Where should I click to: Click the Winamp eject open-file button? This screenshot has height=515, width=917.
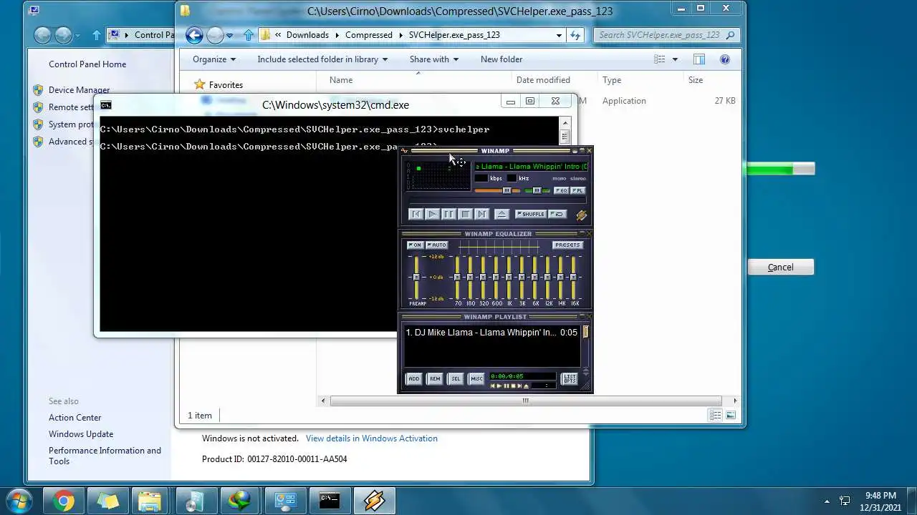click(501, 214)
